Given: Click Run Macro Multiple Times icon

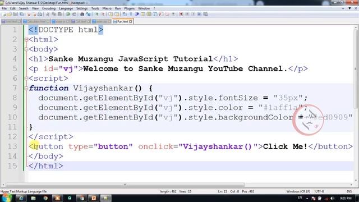Looking at the screenshot, I should click(200, 14).
